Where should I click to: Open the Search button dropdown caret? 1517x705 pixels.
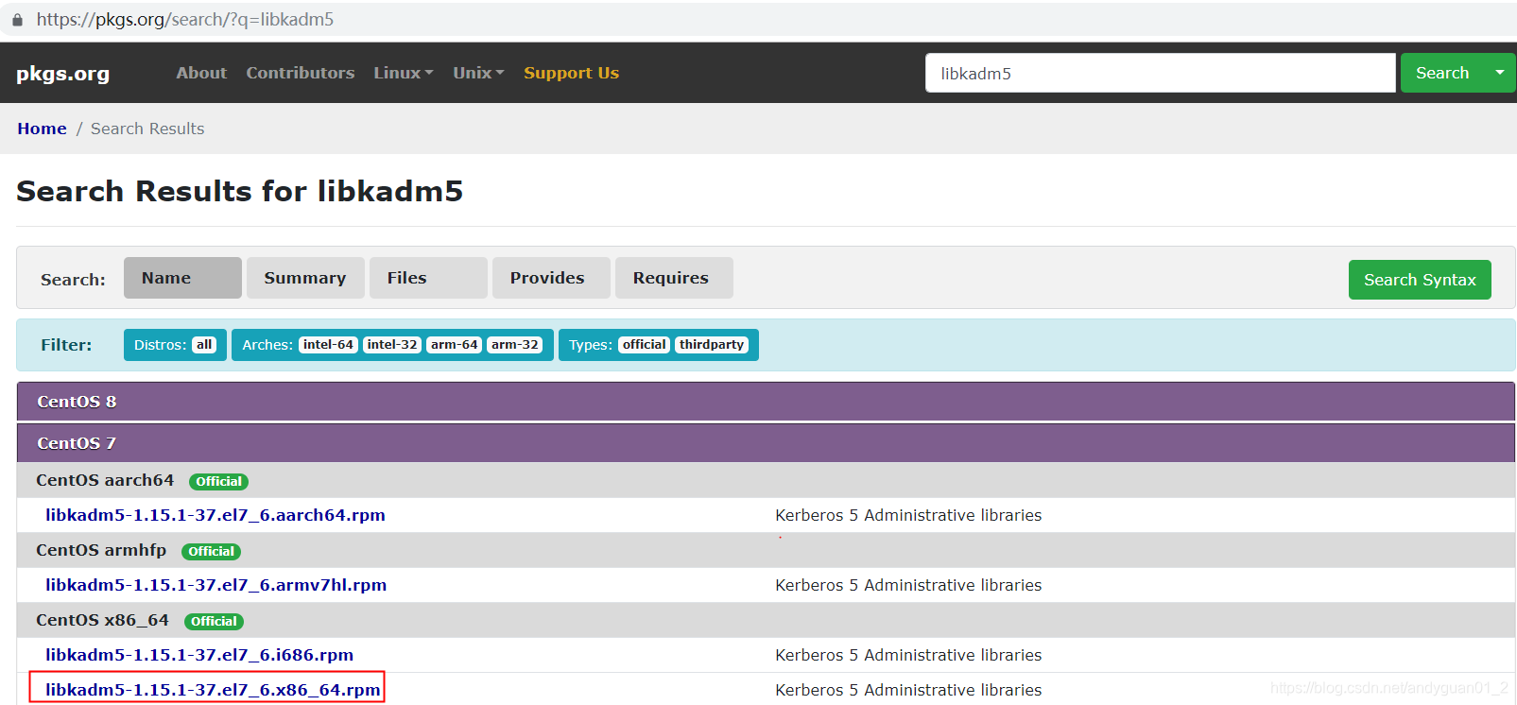[1500, 73]
